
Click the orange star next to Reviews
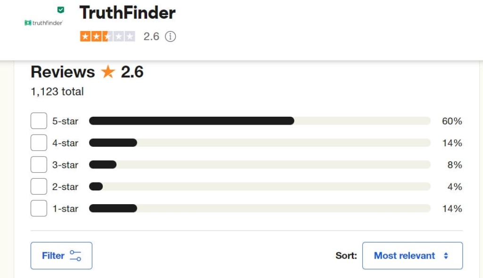pos(108,71)
